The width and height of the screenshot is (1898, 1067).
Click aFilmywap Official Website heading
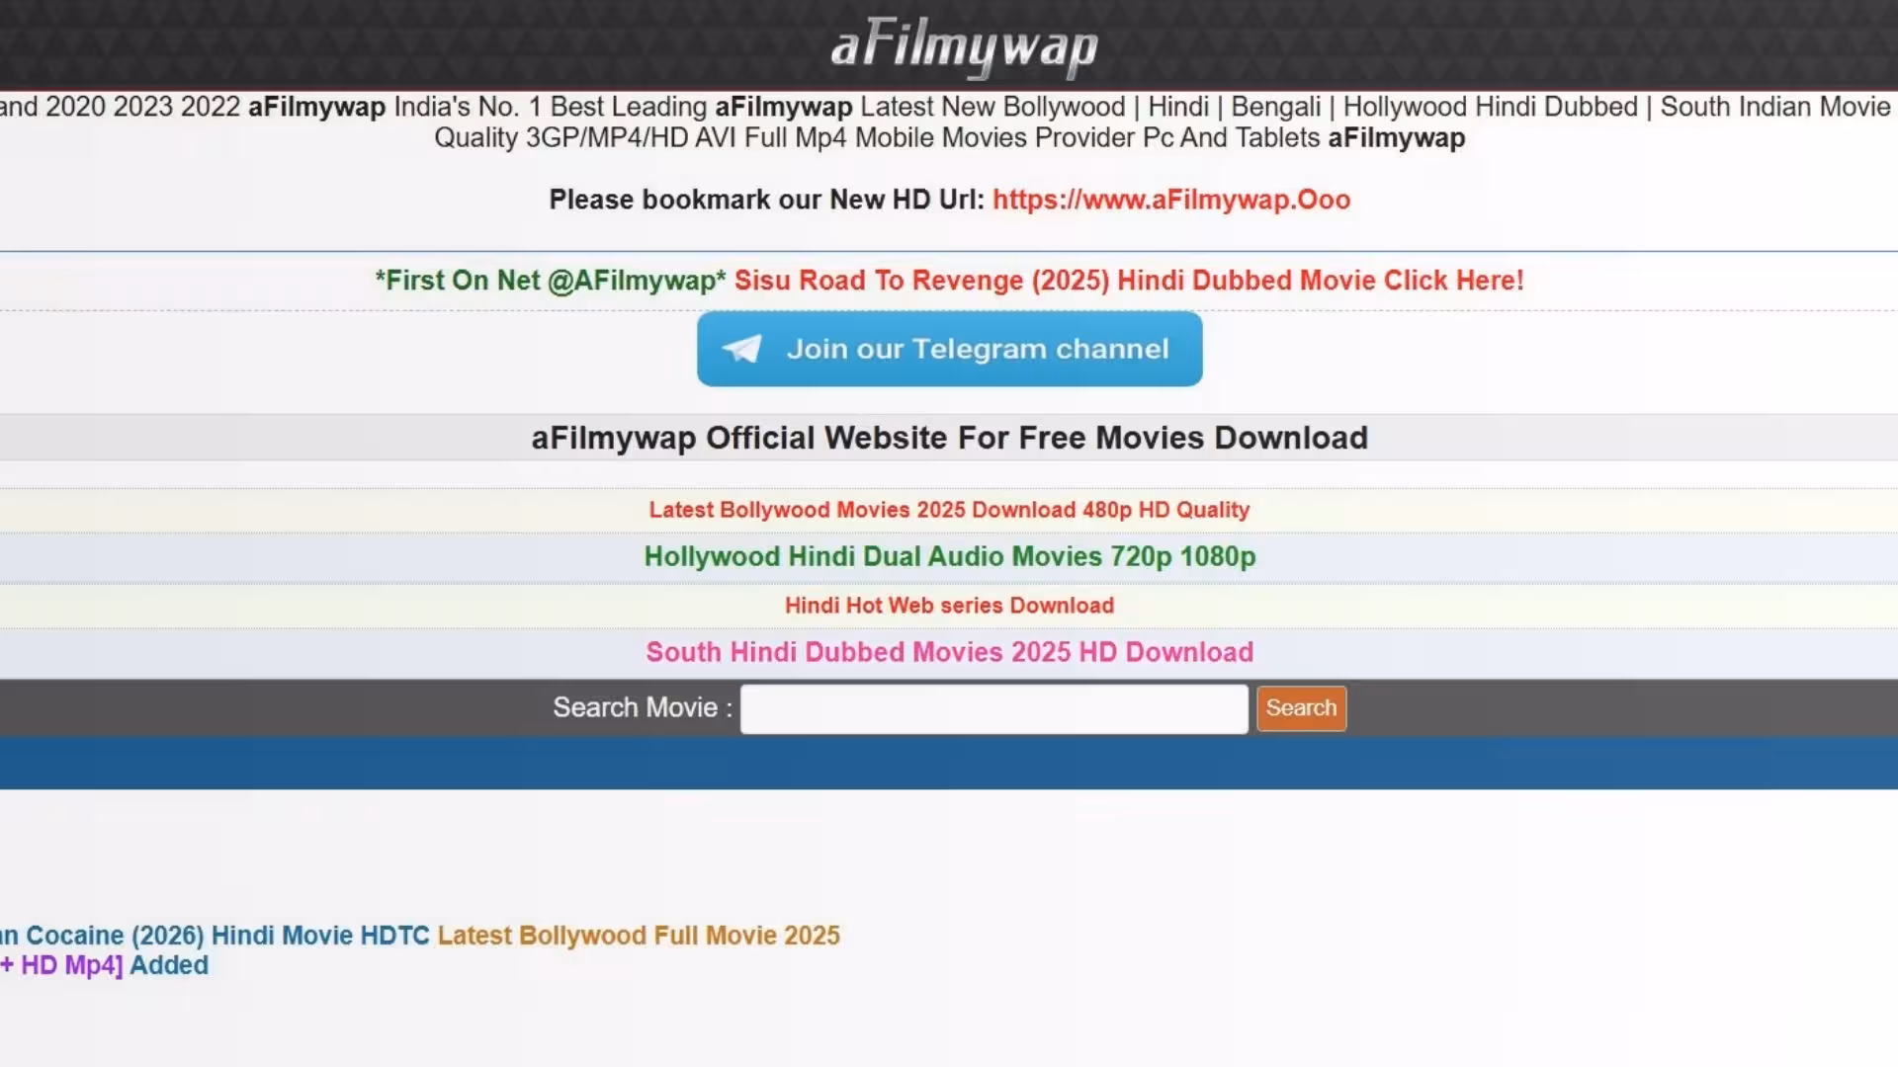point(948,438)
